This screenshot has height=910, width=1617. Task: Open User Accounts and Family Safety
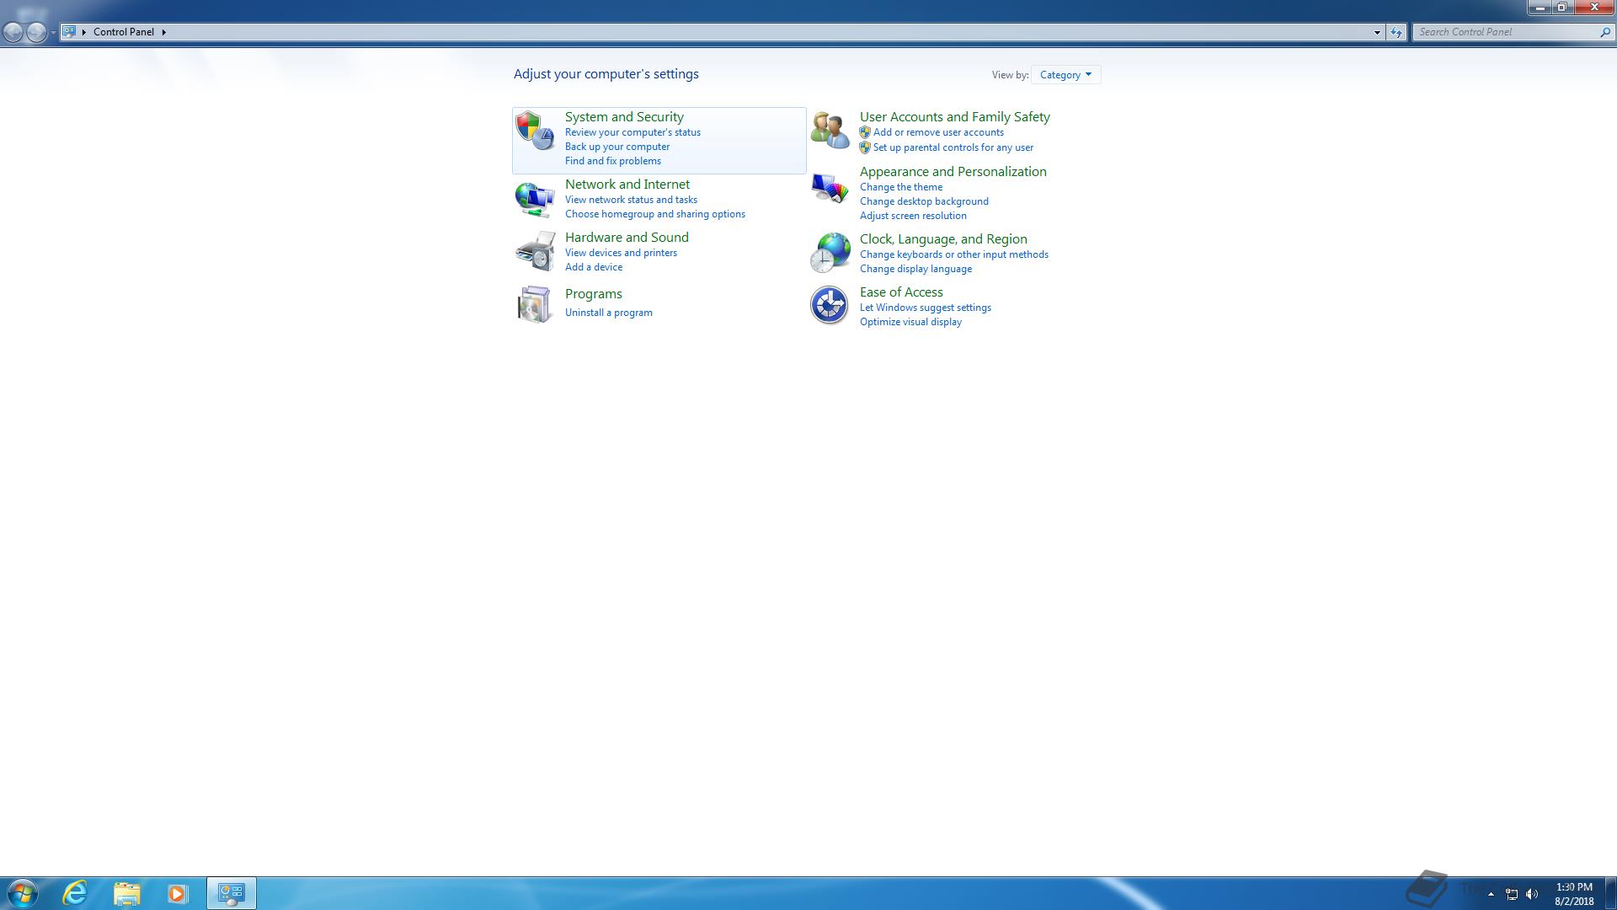[955, 116]
